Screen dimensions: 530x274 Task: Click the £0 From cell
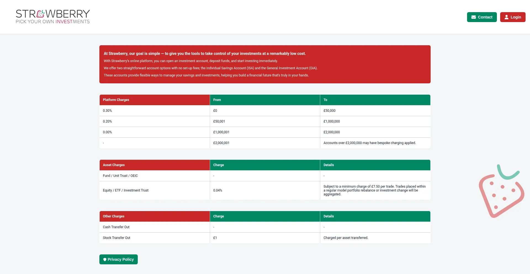tap(265, 111)
